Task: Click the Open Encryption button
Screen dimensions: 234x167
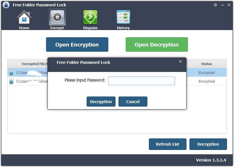Action: coord(77,44)
